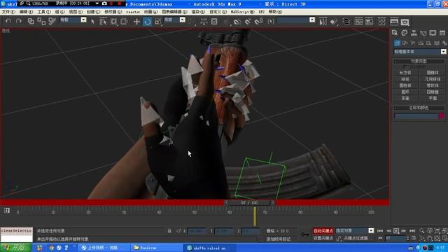
Task: Click the Quick Render teapot icon
Action: (405, 22)
